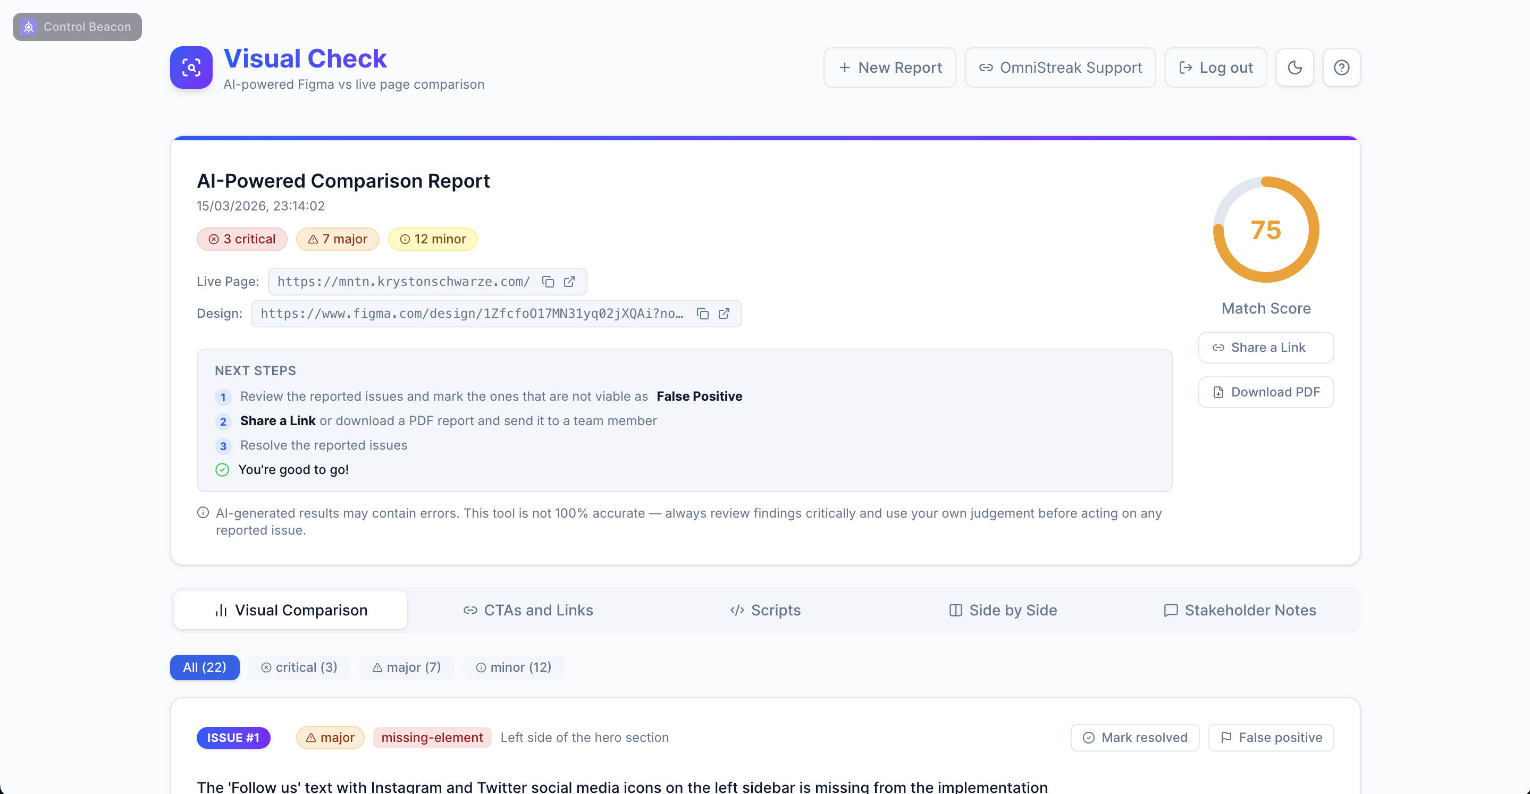Open the Side by Side tab
1530x794 pixels.
click(1003, 610)
